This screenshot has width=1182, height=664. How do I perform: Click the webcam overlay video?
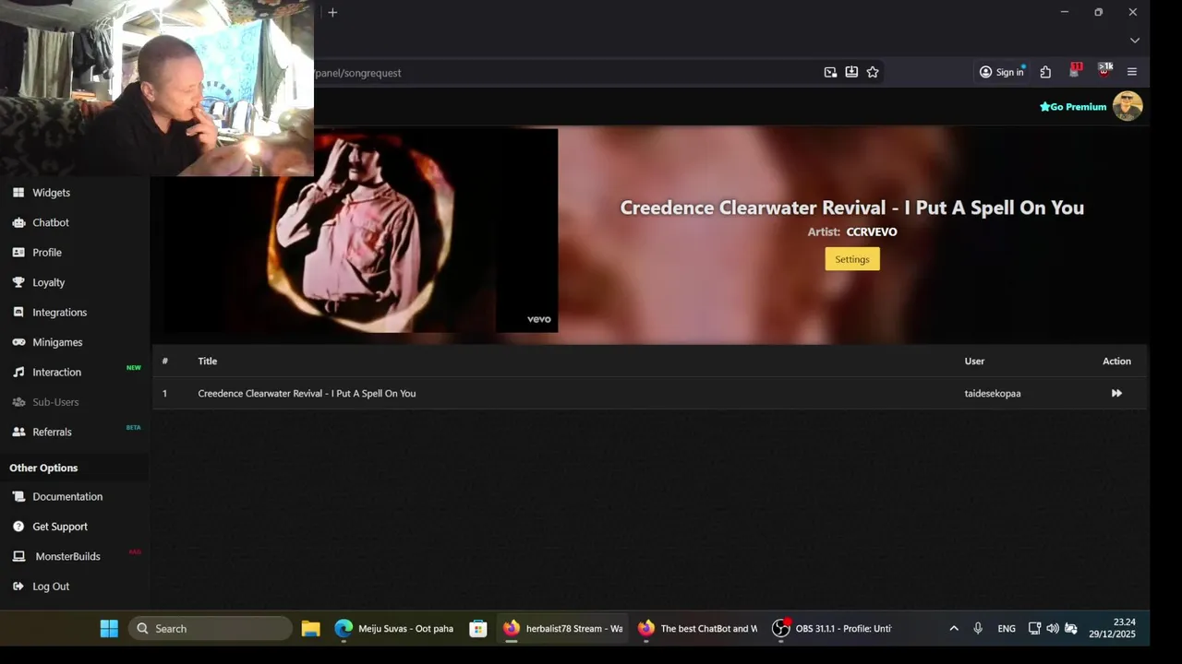point(157,88)
